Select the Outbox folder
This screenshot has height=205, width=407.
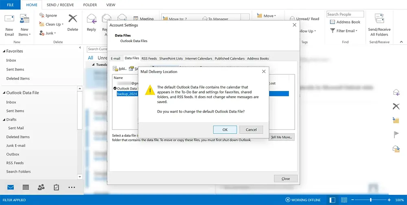click(x=13, y=154)
